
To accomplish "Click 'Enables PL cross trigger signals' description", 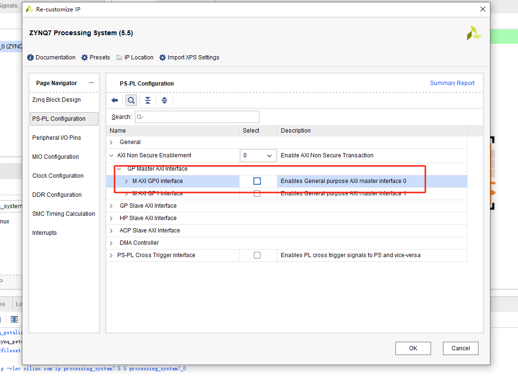I will click(351, 255).
